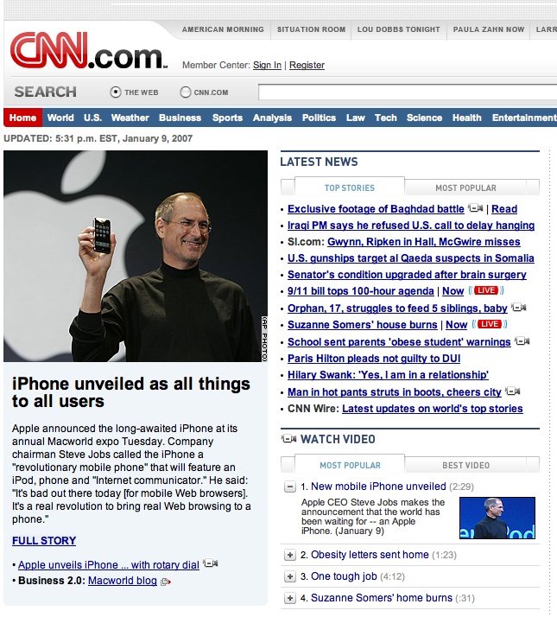
Task: Select THE WEB search radio button
Action: point(115,92)
